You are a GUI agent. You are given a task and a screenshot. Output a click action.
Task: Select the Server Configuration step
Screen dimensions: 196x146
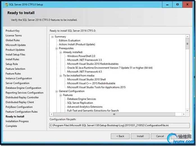coord(17,83)
